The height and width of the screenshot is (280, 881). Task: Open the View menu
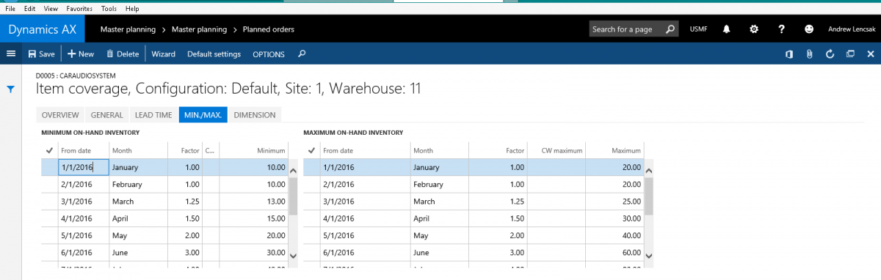[51, 8]
